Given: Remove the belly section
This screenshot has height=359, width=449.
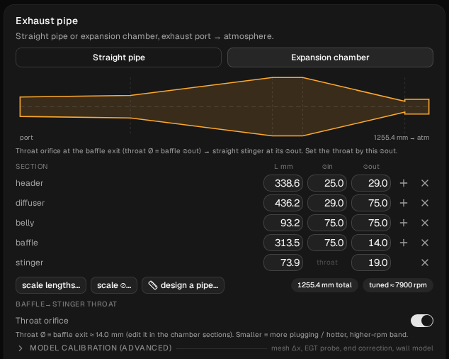Looking at the screenshot, I should [425, 223].
